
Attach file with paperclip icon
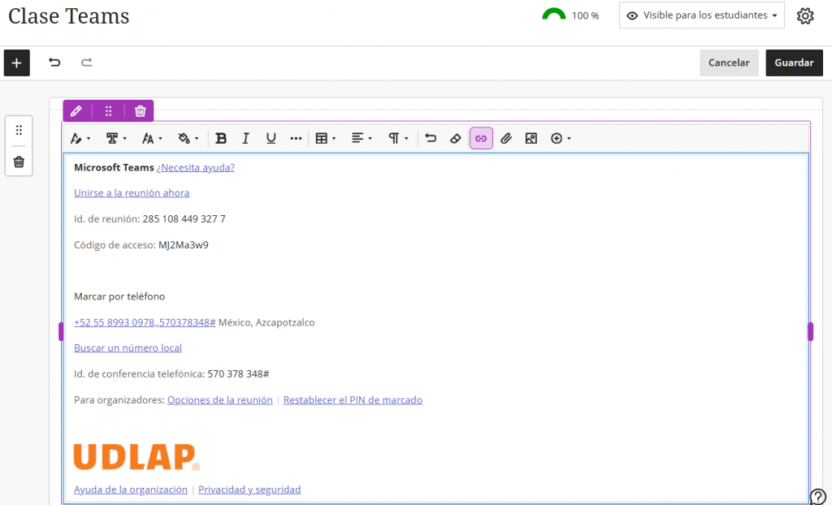pyautogui.click(x=506, y=139)
